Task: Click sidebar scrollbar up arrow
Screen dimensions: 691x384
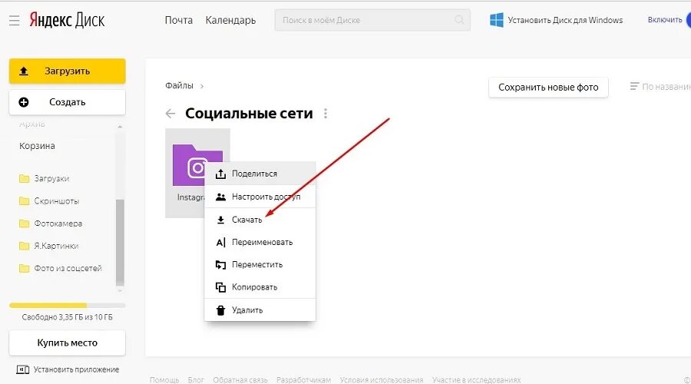Action: pyautogui.click(x=120, y=127)
